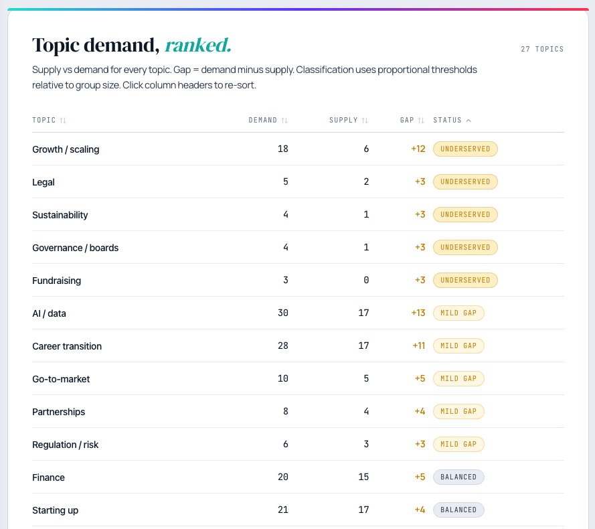595x529 pixels.
Task: Click the sort arrows icon beside Topic
Action: pyautogui.click(x=63, y=121)
